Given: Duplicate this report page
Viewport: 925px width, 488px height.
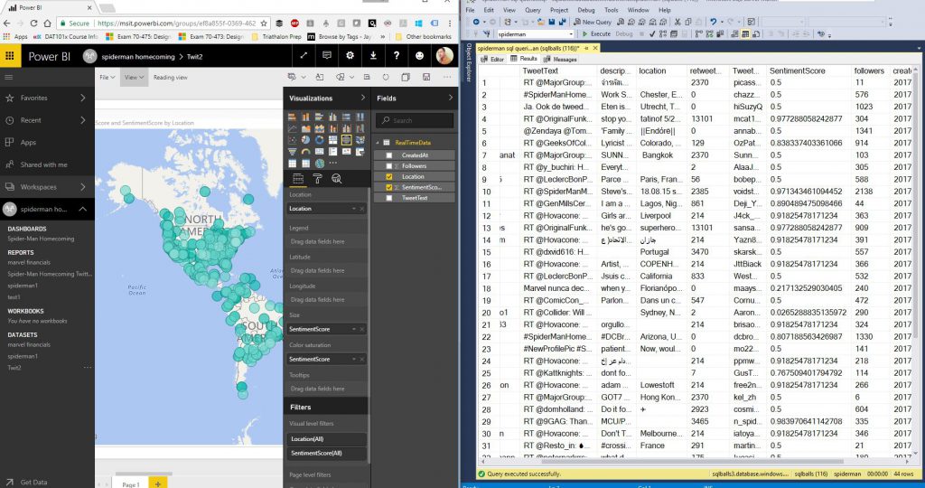Looking at the screenshot, I should [x=406, y=78].
